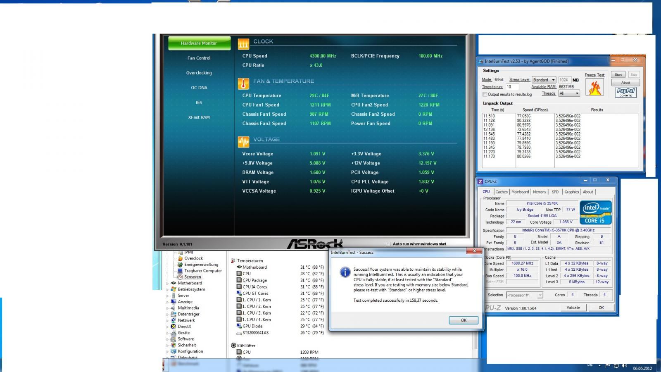
Task: Expand the Geräte tree node
Action: (x=168, y=333)
